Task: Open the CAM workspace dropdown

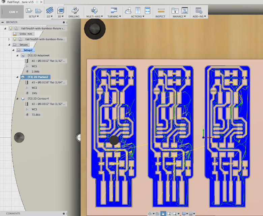Action: (x=13, y=12)
